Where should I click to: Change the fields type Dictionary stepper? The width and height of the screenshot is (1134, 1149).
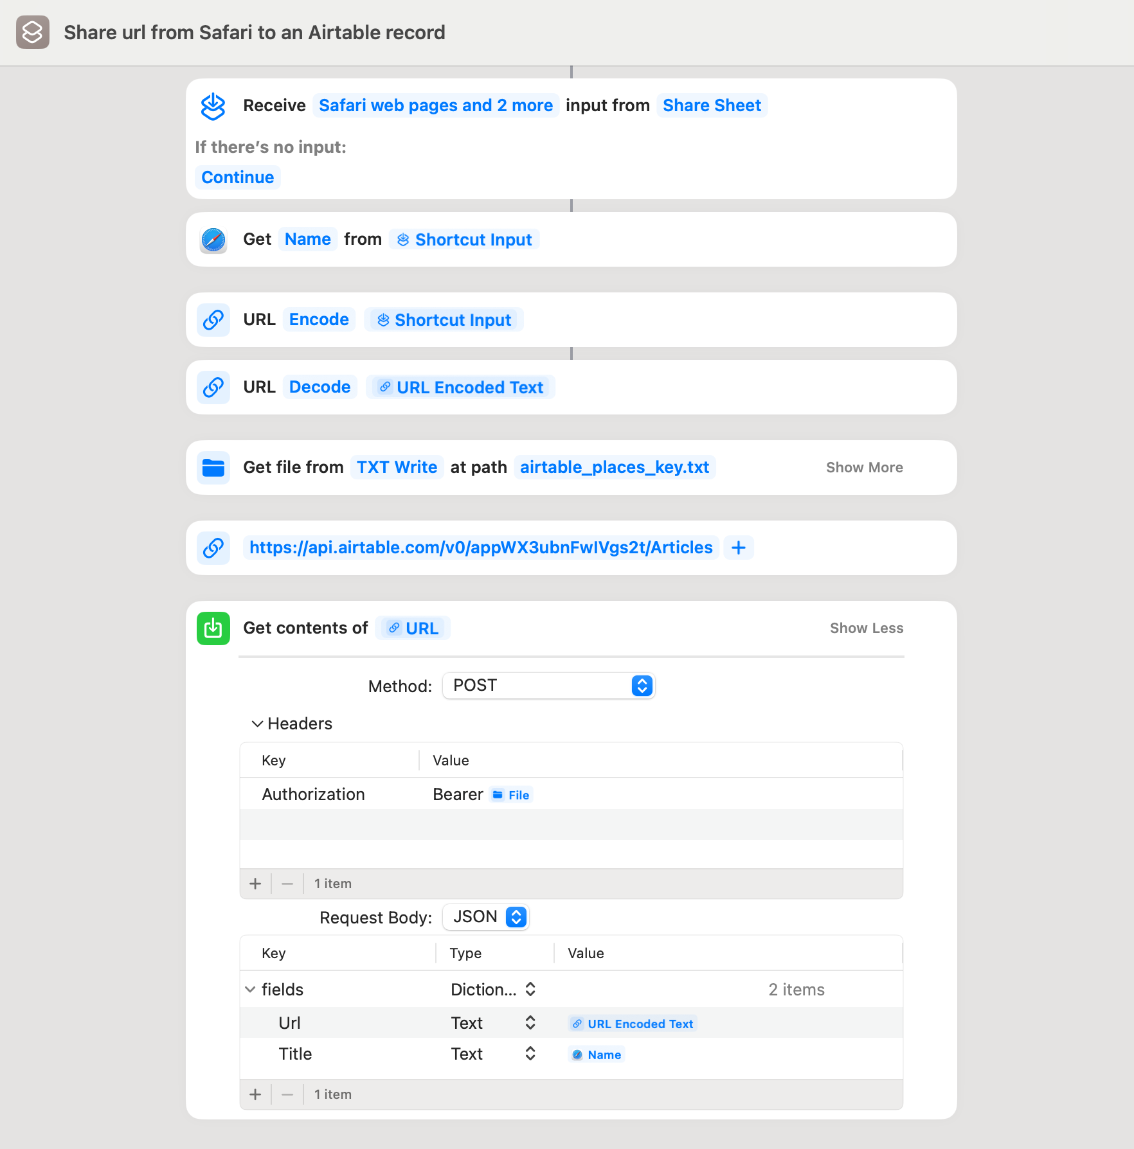[x=530, y=990]
